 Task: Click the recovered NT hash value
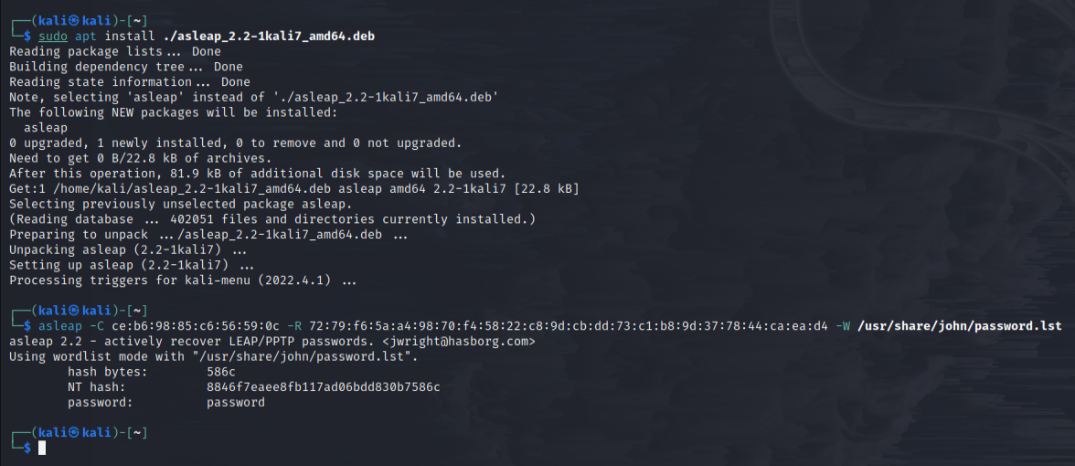(x=324, y=387)
